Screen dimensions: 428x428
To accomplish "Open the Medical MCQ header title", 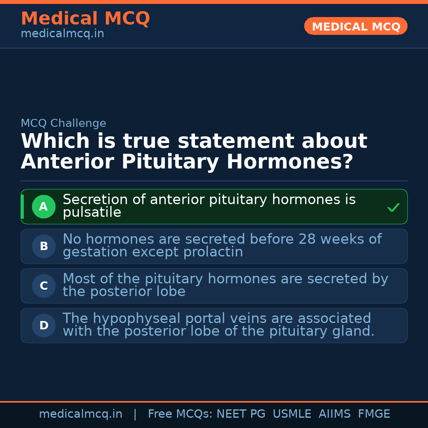I will (85, 19).
